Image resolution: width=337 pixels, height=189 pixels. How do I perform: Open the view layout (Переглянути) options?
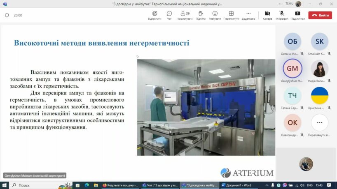pos(231,15)
